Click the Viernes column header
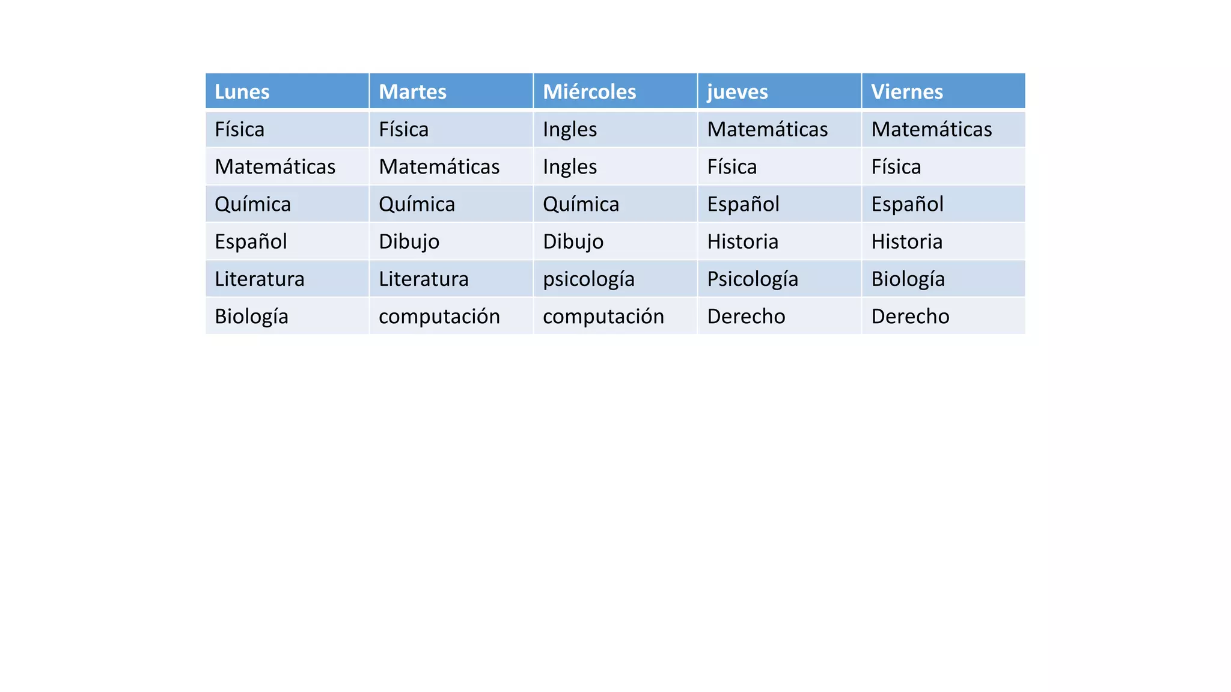Image resolution: width=1231 pixels, height=692 pixels. (906, 92)
